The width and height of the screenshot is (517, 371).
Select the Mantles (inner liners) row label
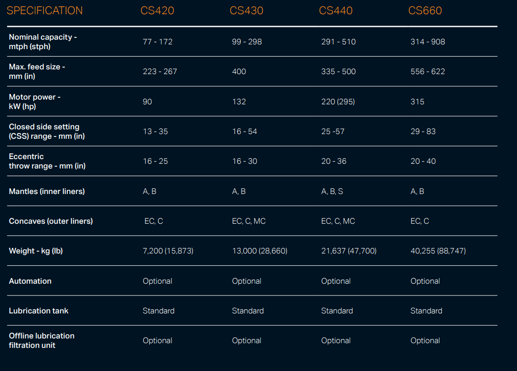tap(47, 191)
